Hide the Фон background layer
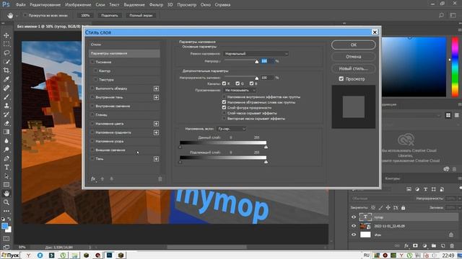Viewport: 462px width, 259px height. coord(354,235)
